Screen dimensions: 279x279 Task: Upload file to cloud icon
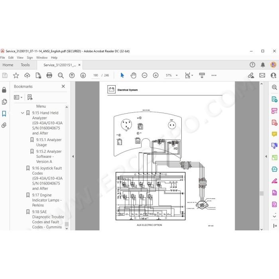pyautogui.click(x=27, y=75)
